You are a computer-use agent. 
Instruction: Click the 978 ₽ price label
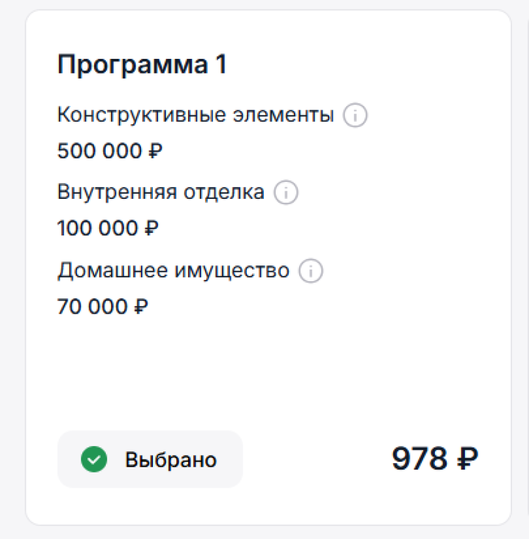click(435, 458)
